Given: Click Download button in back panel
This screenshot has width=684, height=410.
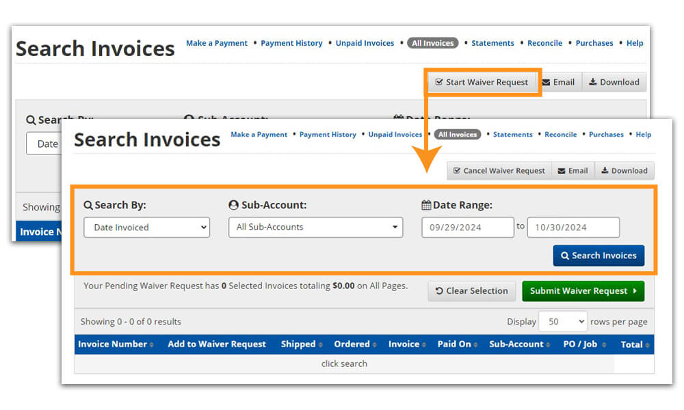Looking at the screenshot, I should pyautogui.click(x=614, y=82).
